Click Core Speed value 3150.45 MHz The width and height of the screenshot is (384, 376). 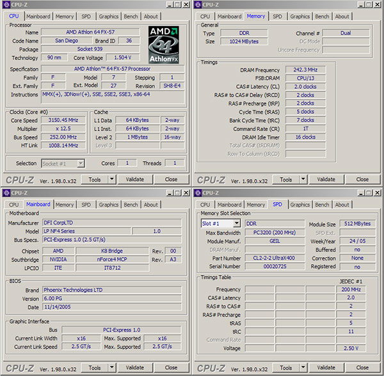coord(63,120)
